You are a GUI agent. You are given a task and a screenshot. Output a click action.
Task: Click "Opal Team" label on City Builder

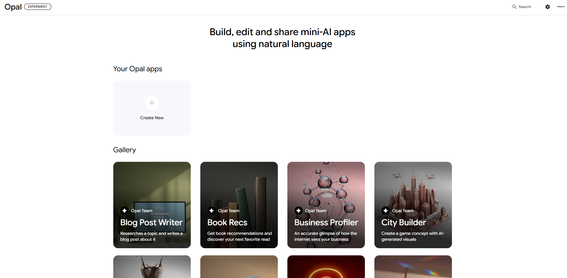point(403,211)
